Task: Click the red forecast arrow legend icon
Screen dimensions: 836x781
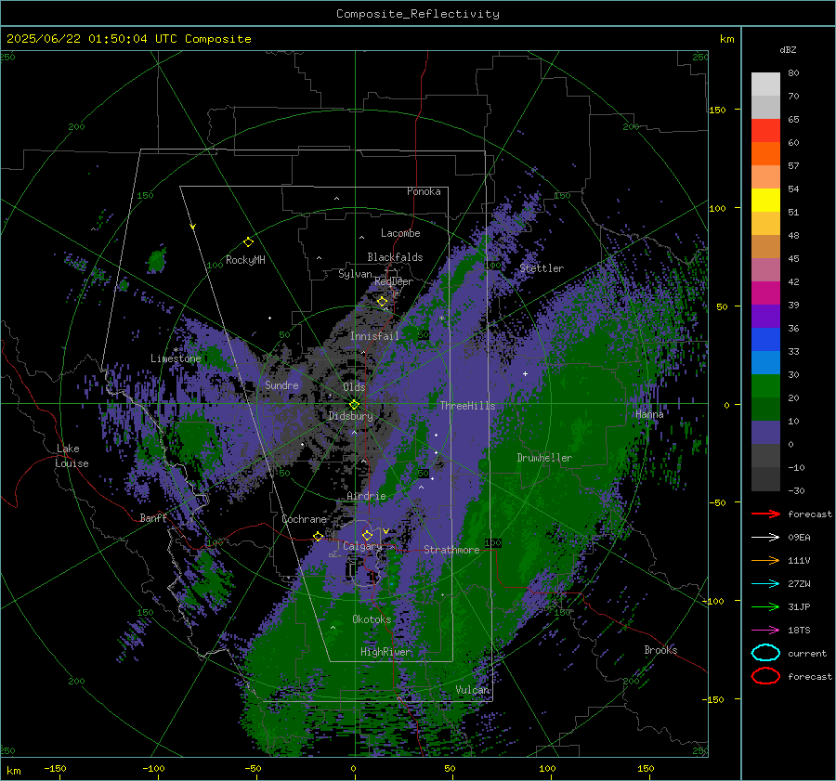Action: tap(765, 514)
